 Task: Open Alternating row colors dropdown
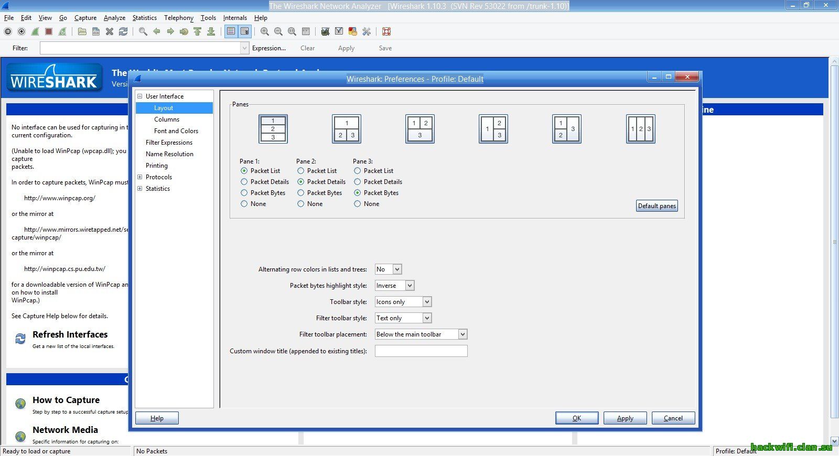point(389,269)
